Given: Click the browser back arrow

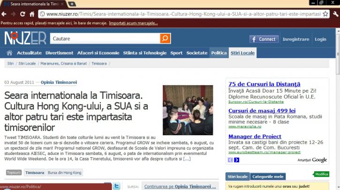Looking at the screenshot, I should 5,14.
